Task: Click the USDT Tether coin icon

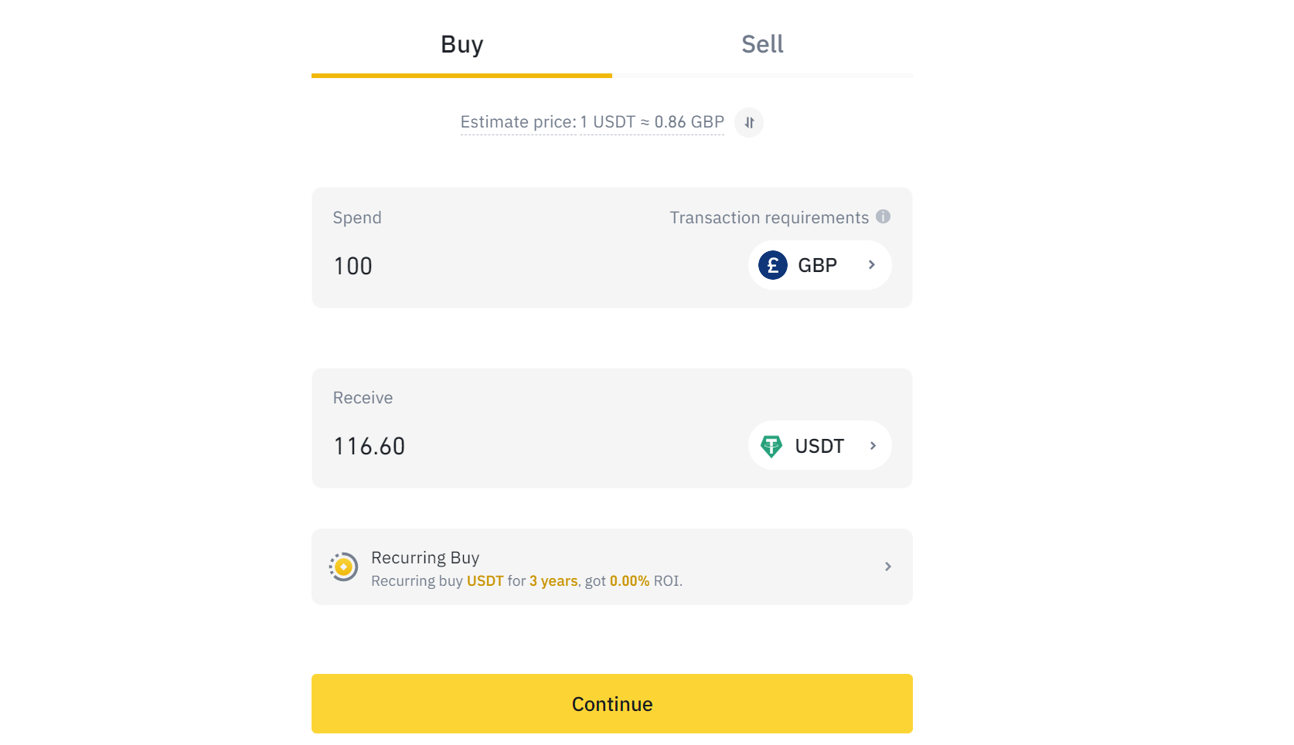Action: (771, 445)
